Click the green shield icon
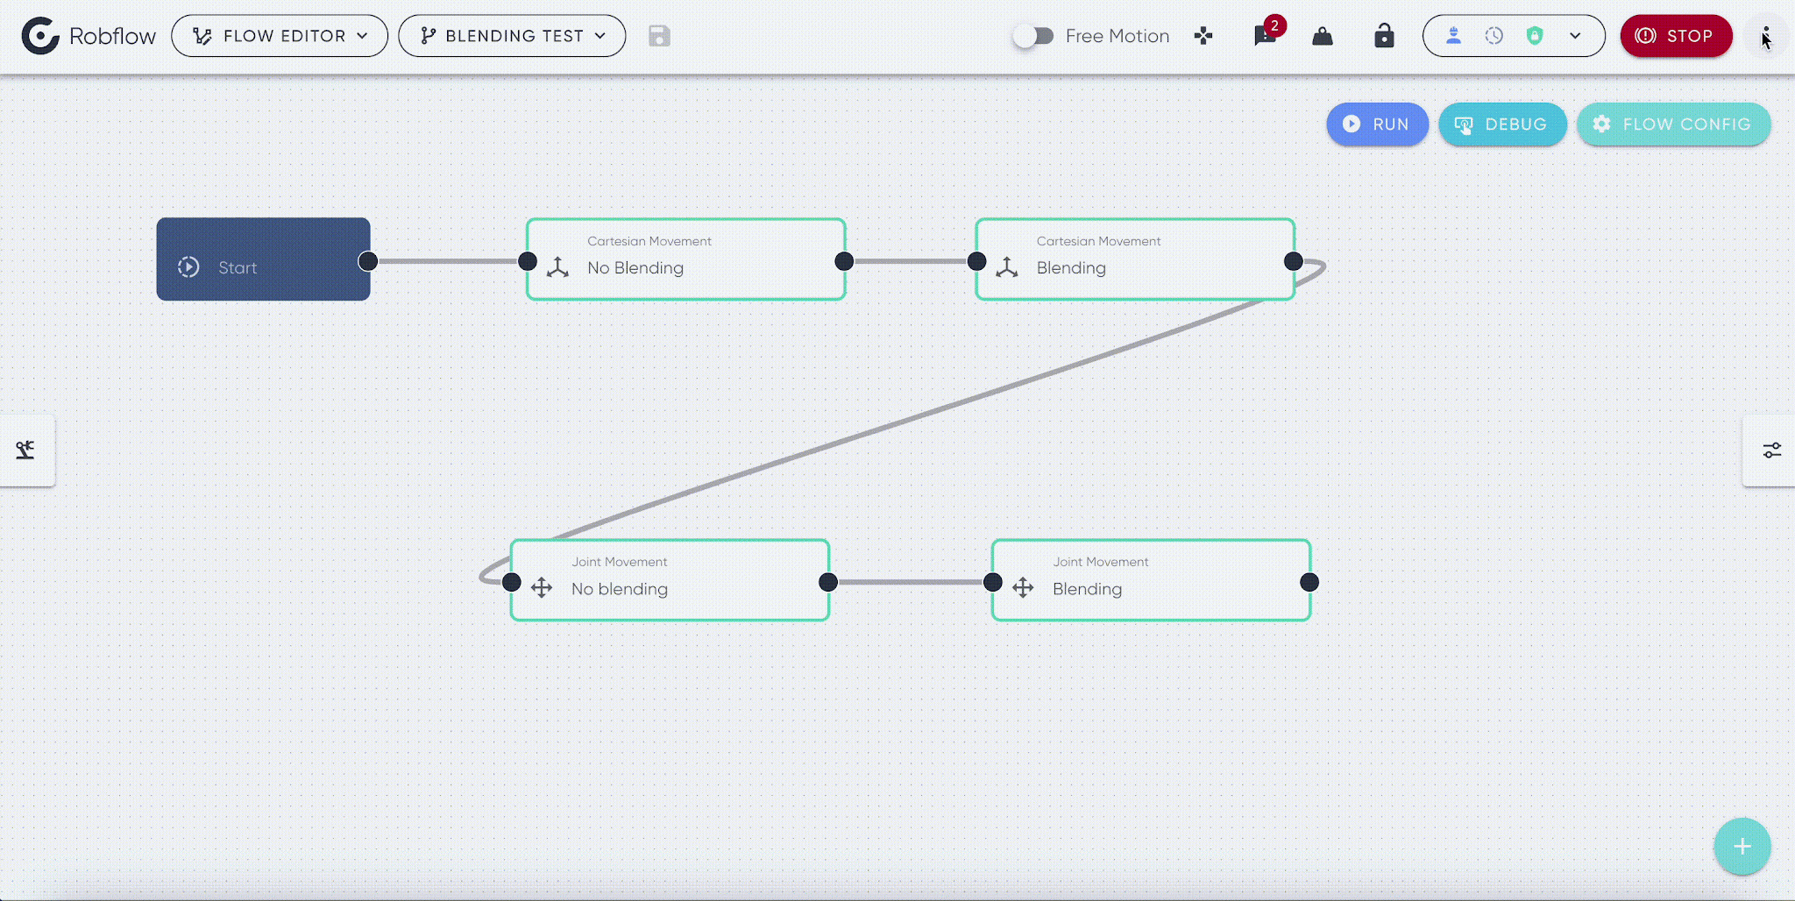Image resolution: width=1795 pixels, height=901 pixels. click(x=1535, y=36)
